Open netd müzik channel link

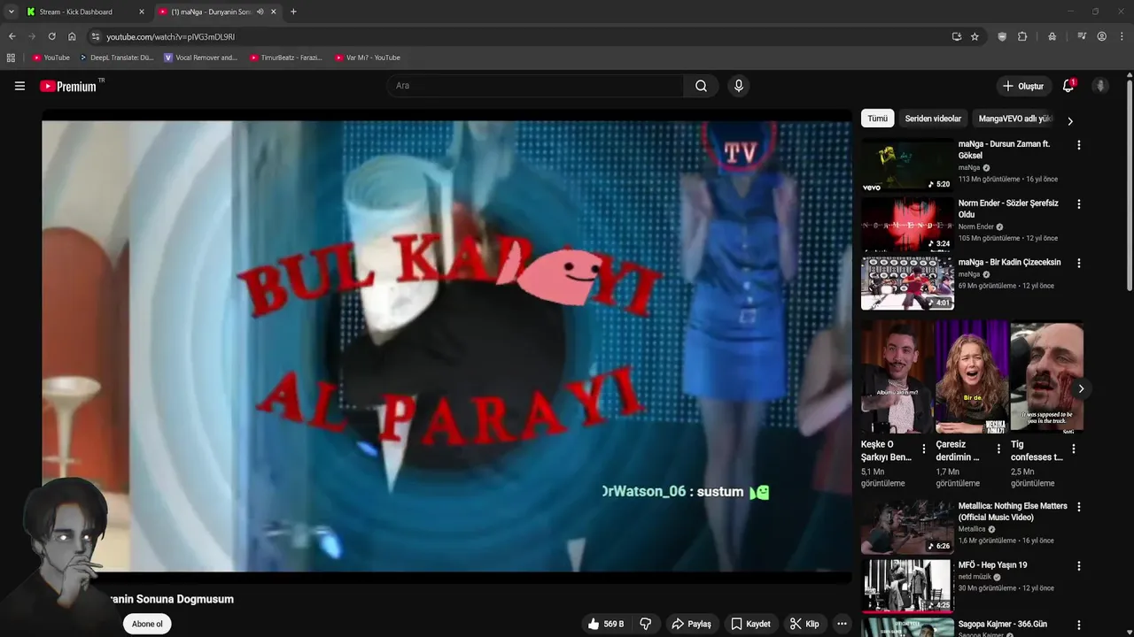975,577
